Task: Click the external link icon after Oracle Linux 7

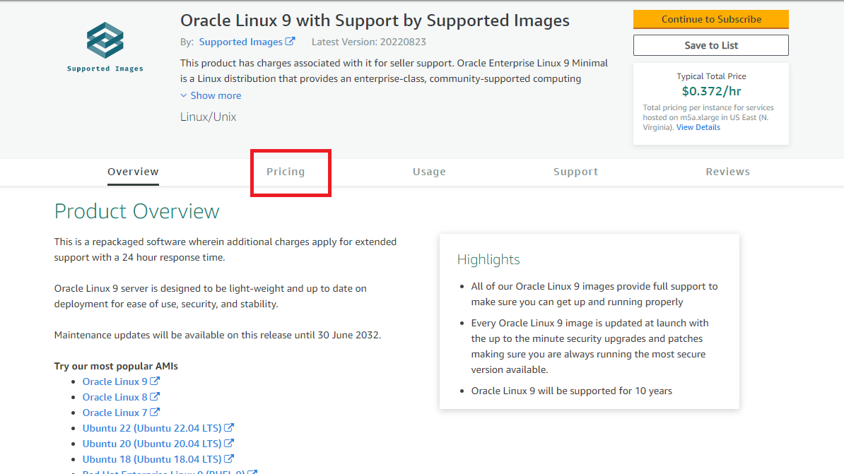Action: [x=155, y=412]
